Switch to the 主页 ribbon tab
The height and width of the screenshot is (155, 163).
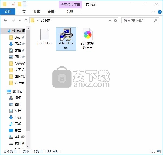click(22, 12)
